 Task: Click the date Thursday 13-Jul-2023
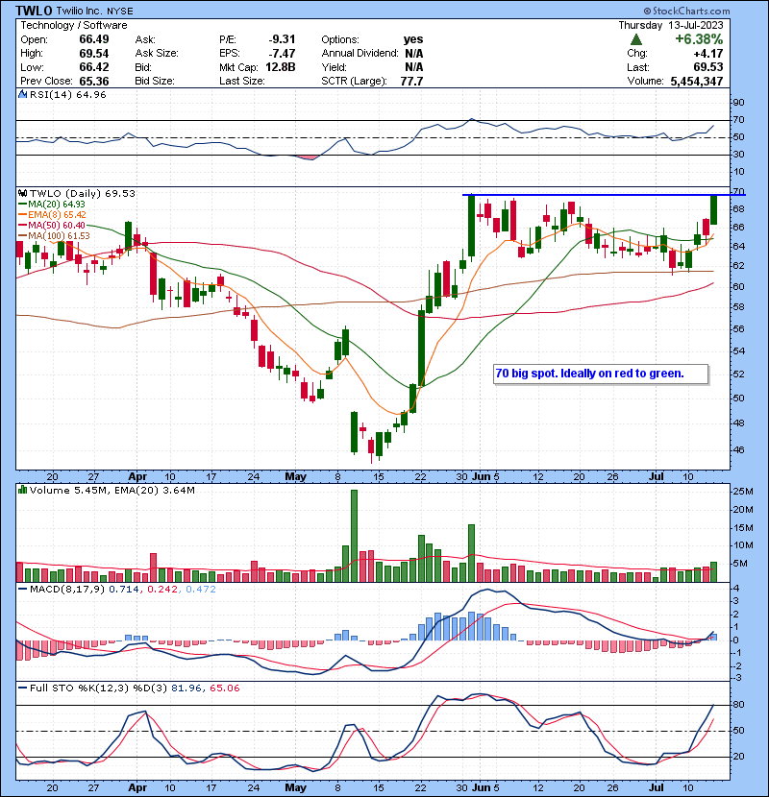(671, 25)
